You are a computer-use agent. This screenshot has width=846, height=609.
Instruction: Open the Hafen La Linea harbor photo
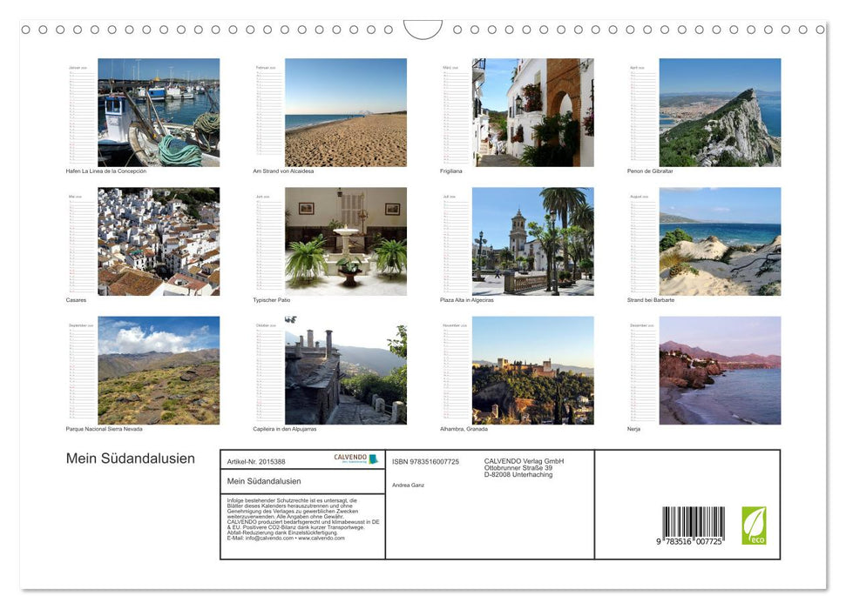[159, 112]
